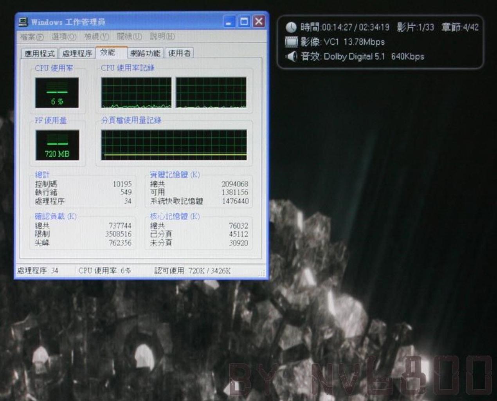Open the 檢視(V) menu
Viewport: 497px width, 401px height.
pos(97,37)
